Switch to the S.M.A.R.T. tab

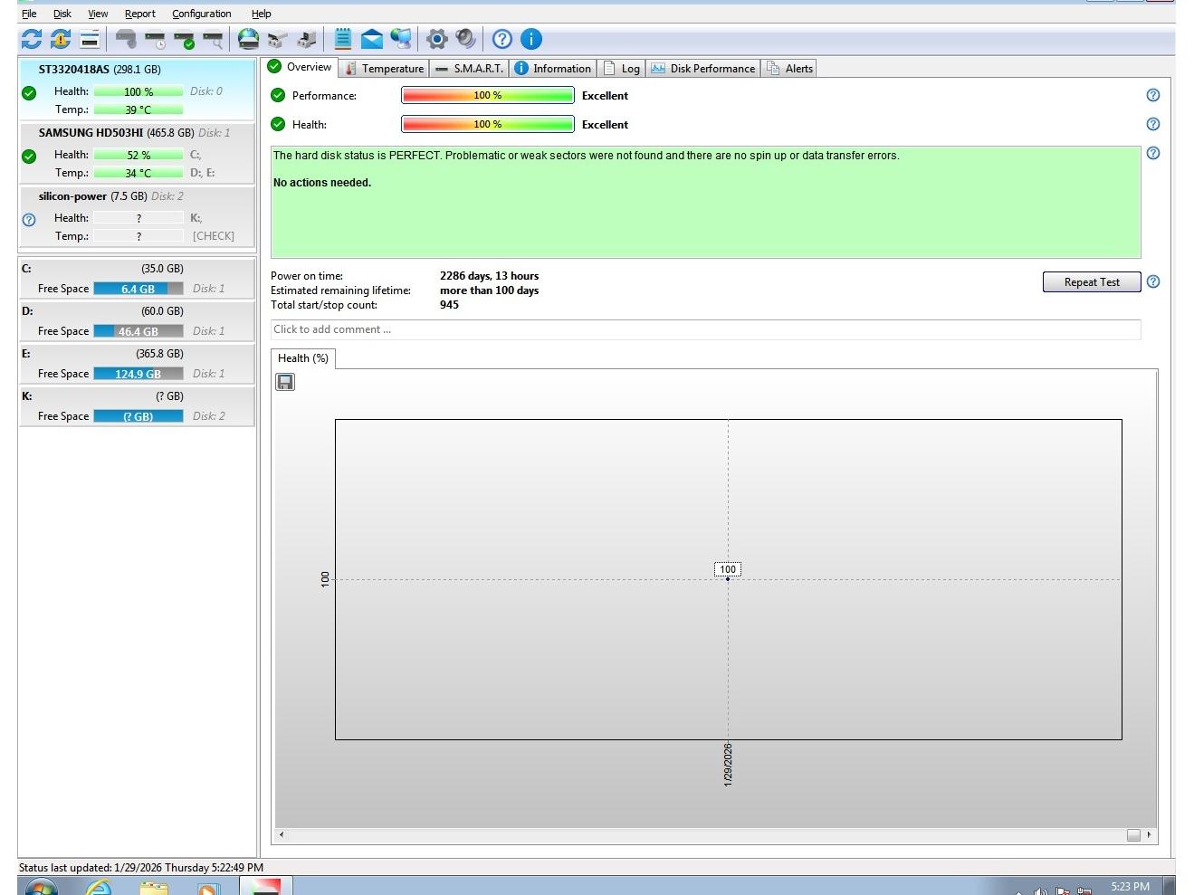[x=469, y=69]
